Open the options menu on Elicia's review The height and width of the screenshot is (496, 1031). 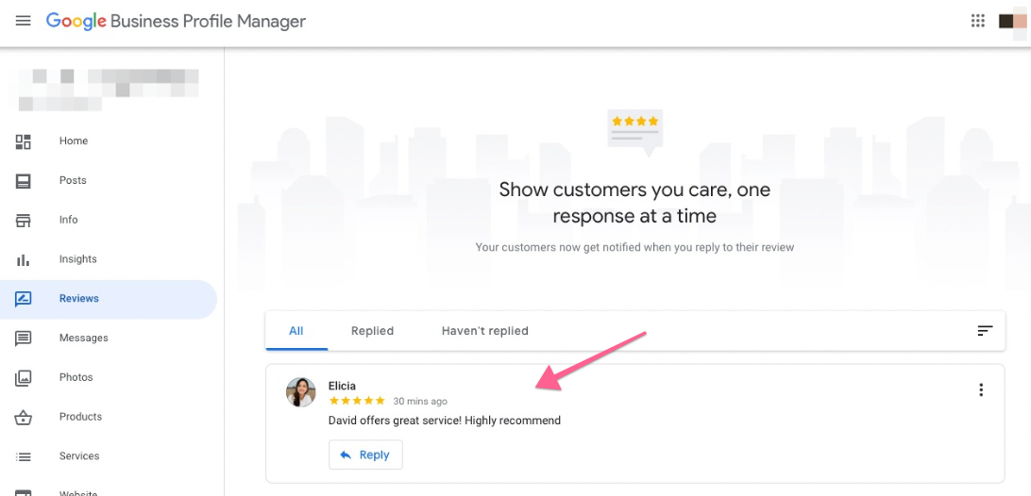point(981,390)
